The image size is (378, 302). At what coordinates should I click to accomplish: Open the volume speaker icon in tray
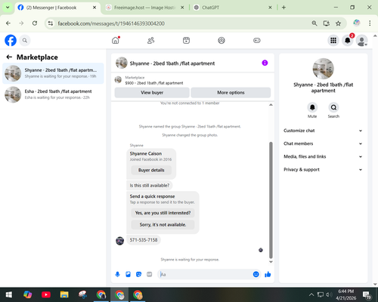tap(328, 294)
